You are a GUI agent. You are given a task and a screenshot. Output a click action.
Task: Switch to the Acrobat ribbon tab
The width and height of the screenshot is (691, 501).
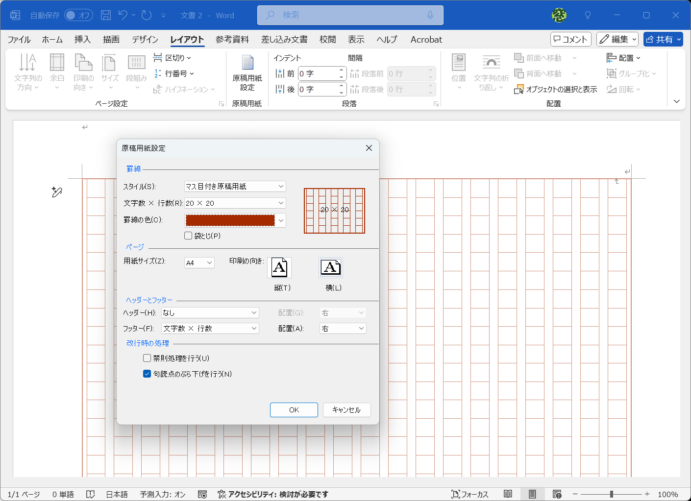425,39
